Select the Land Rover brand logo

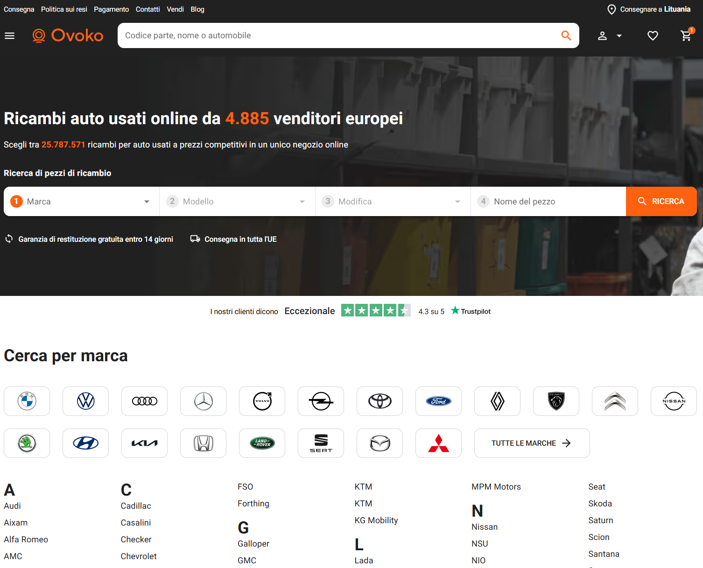pyautogui.click(x=262, y=443)
